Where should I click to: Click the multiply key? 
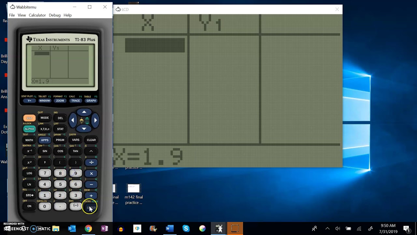pyautogui.click(x=91, y=174)
